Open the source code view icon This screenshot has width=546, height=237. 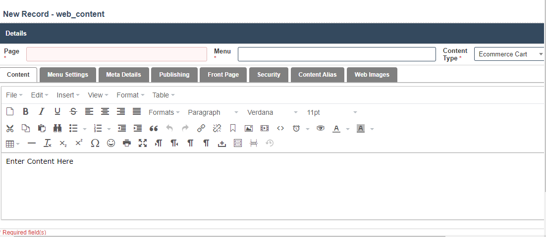pyautogui.click(x=280, y=128)
